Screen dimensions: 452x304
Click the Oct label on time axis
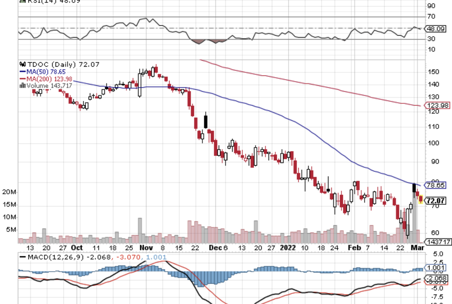tap(76, 248)
